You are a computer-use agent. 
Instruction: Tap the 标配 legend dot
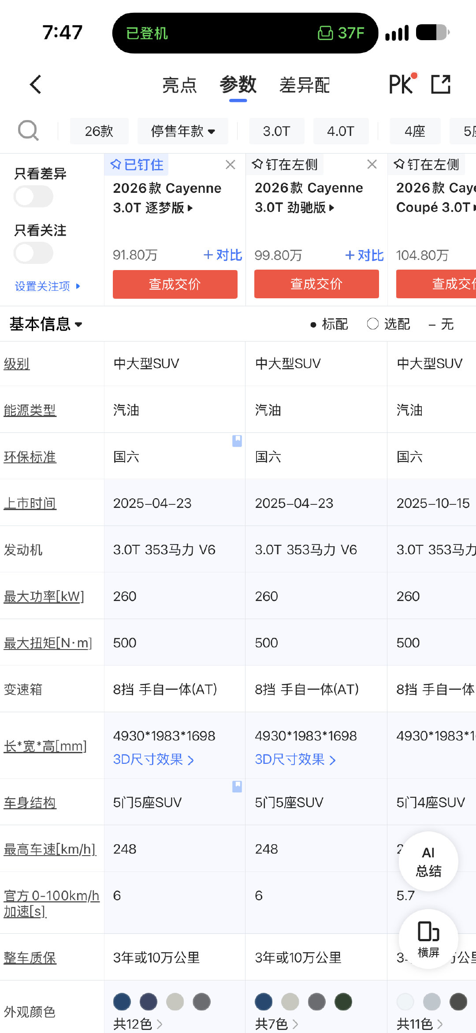coord(313,325)
